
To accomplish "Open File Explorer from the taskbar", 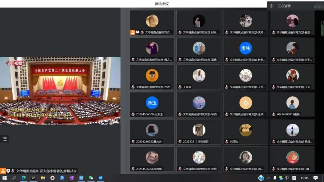I will click(43, 178).
